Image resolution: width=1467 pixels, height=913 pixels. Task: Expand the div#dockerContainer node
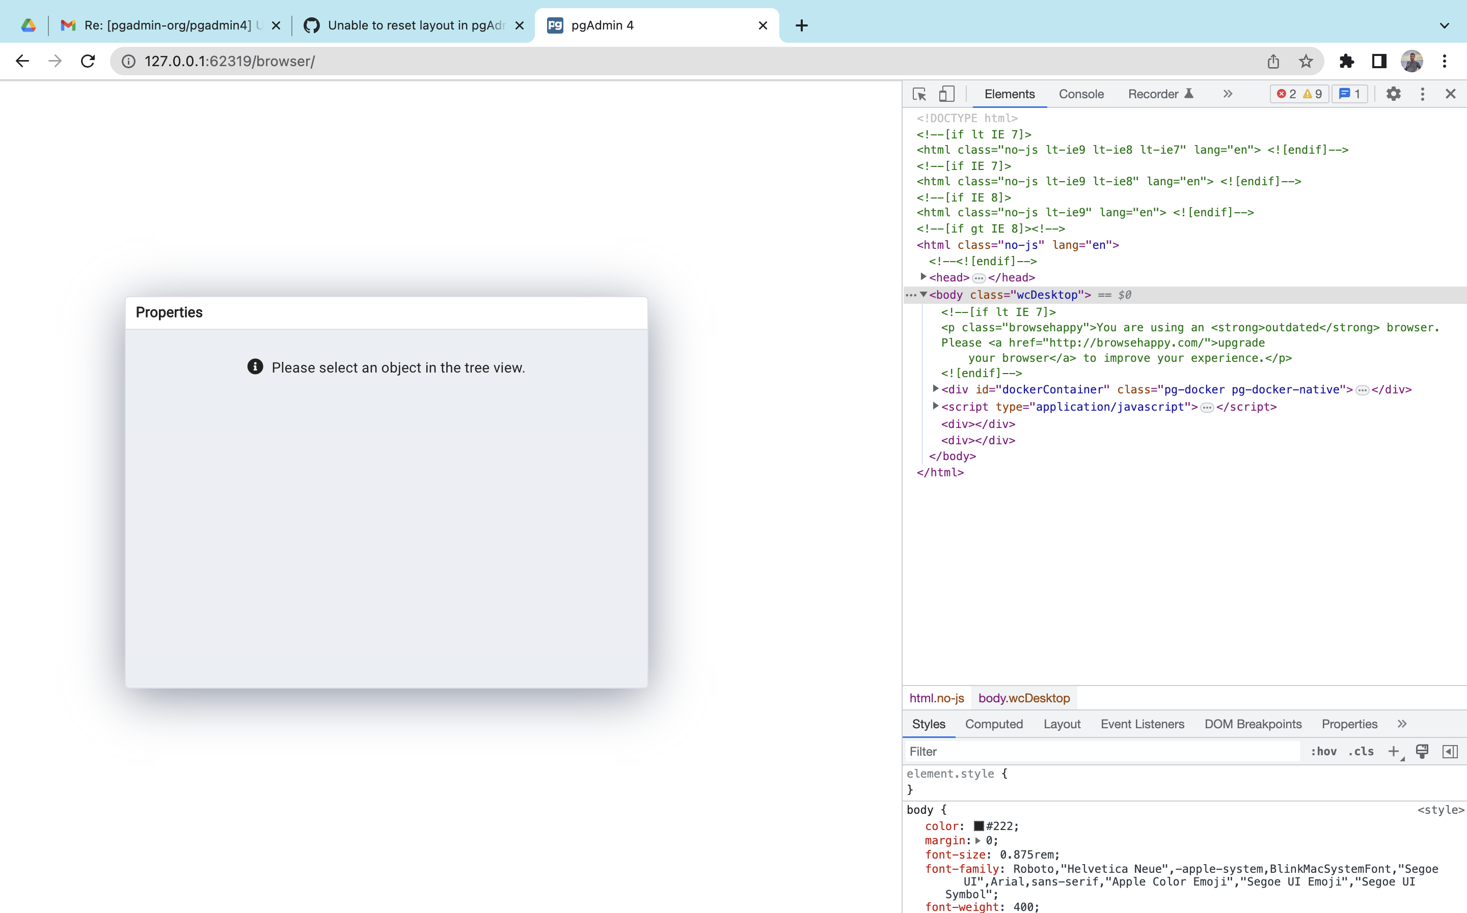point(935,389)
